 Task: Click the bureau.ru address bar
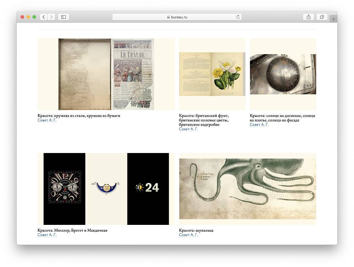pos(177,17)
